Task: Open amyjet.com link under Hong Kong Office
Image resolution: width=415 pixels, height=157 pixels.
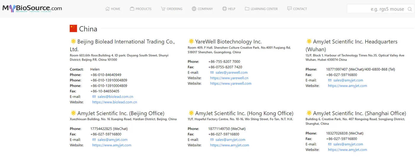Action: pos(230,145)
